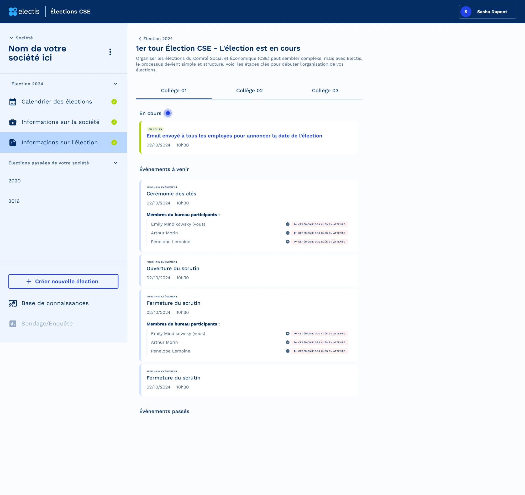Open the company three-dot options menu
The height and width of the screenshot is (495, 525).
[x=111, y=52]
